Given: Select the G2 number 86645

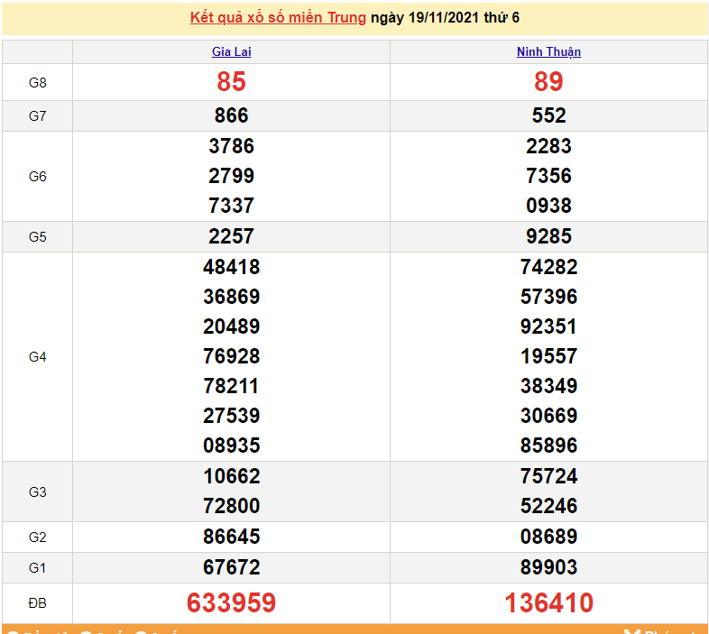Looking at the screenshot, I should [x=231, y=537].
